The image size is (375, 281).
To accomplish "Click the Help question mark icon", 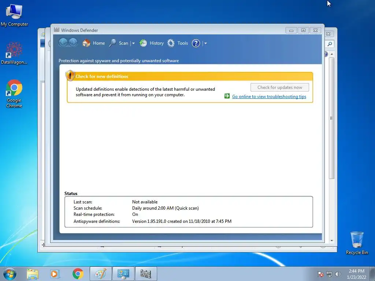I will point(196,43).
